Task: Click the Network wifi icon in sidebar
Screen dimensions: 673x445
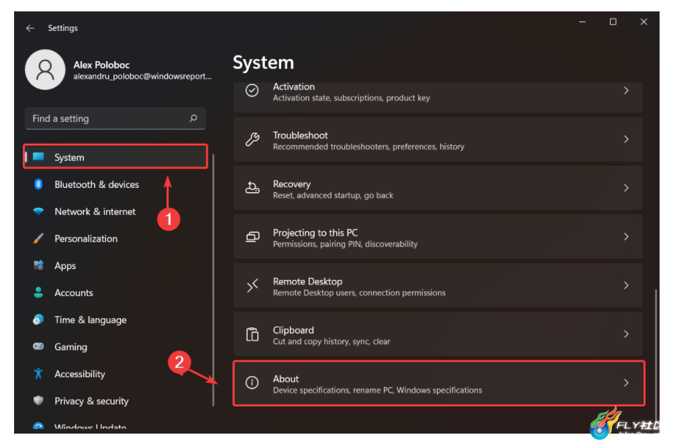Action: pos(38,211)
